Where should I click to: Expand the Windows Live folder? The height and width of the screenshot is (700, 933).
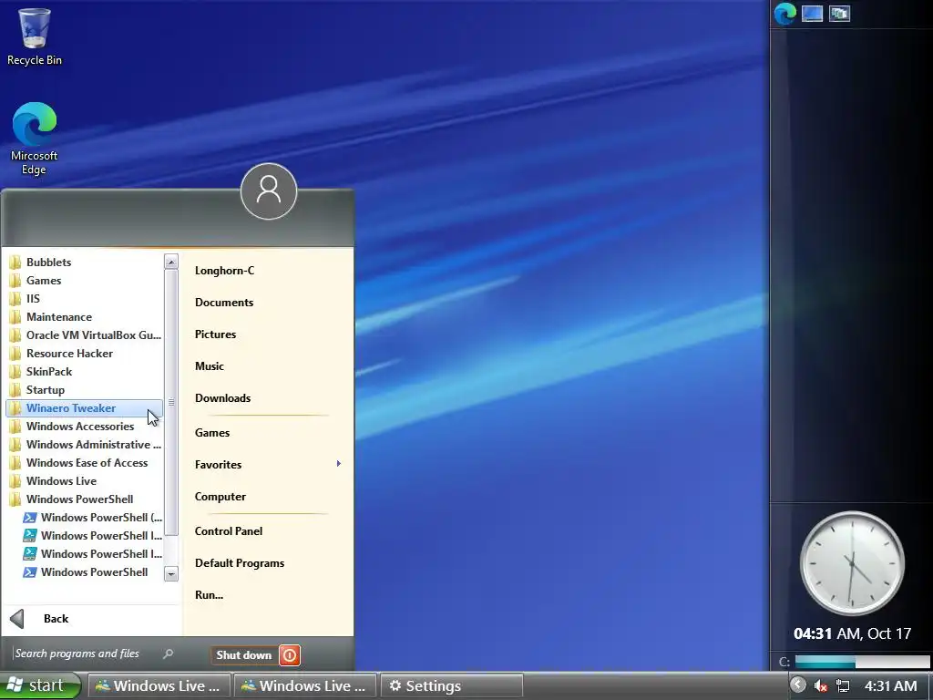pos(83,481)
